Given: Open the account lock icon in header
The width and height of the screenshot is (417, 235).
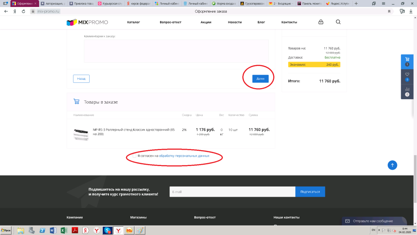Looking at the screenshot, I should click(321, 22).
